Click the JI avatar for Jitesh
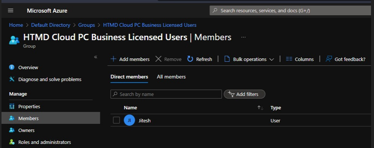This screenshot has width=374, height=148. point(129,120)
